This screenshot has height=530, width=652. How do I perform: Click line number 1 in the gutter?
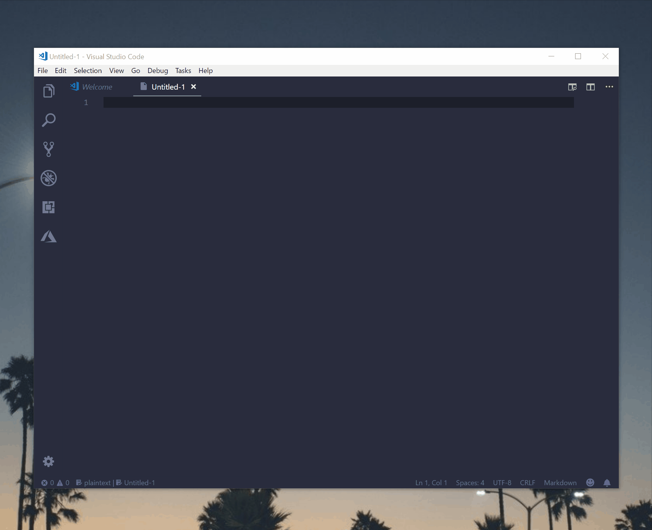pyautogui.click(x=86, y=102)
